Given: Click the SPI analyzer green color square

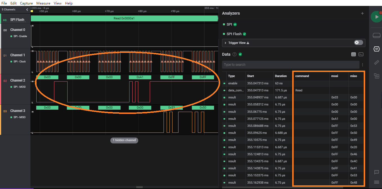Looking at the screenshot, I should pos(224,24).
